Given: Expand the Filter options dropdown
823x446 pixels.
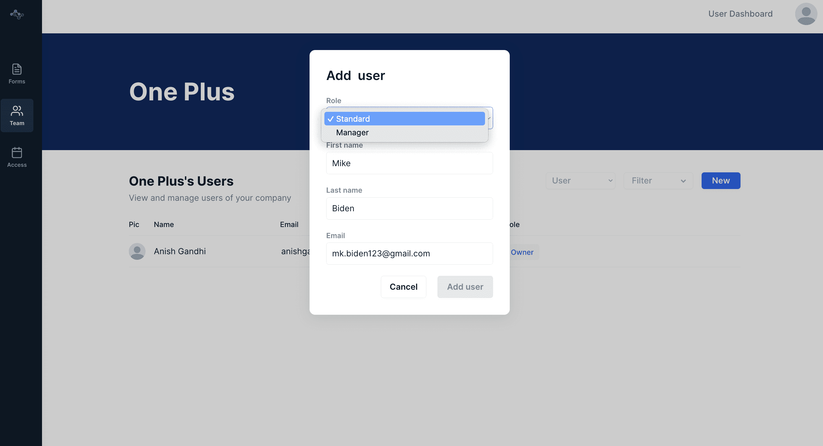Looking at the screenshot, I should click(x=657, y=181).
